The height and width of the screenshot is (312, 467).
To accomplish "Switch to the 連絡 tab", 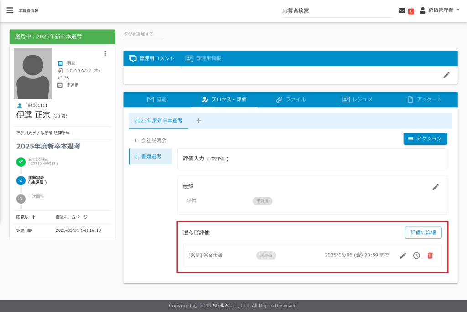I will pyautogui.click(x=157, y=99).
